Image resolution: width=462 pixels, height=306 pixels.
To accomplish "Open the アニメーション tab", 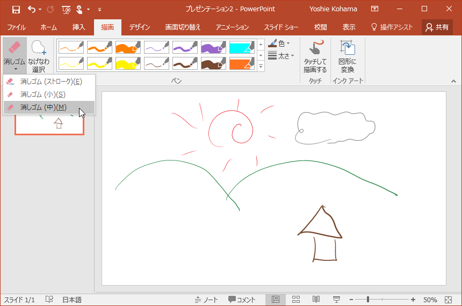I will point(232,27).
